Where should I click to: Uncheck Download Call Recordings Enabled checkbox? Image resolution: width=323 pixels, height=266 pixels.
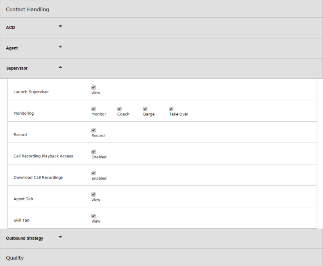(x=93, y=173)
